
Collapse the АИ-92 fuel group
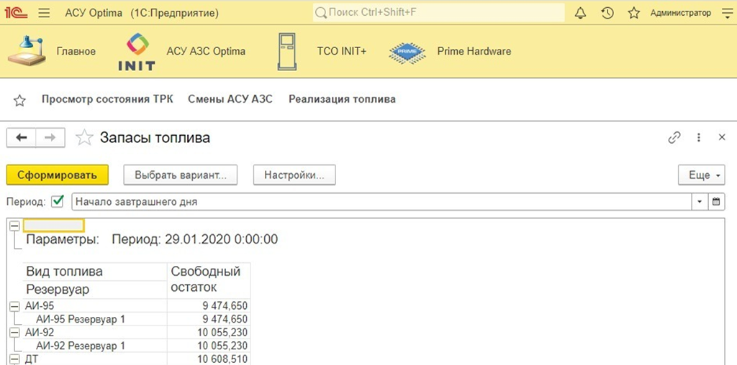pos(13,333)
